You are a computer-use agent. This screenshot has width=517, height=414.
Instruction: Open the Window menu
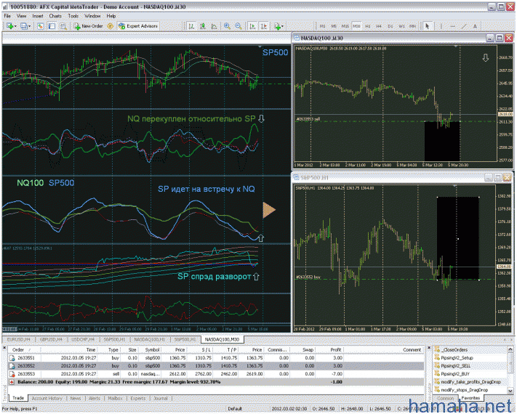click(92, 16)
